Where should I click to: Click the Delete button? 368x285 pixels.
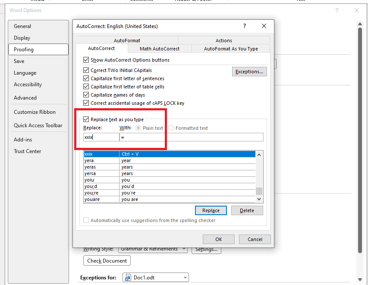[247, 210]
